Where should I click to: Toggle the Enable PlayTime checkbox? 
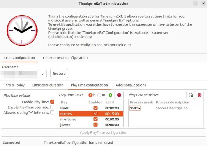pos(52,102)
